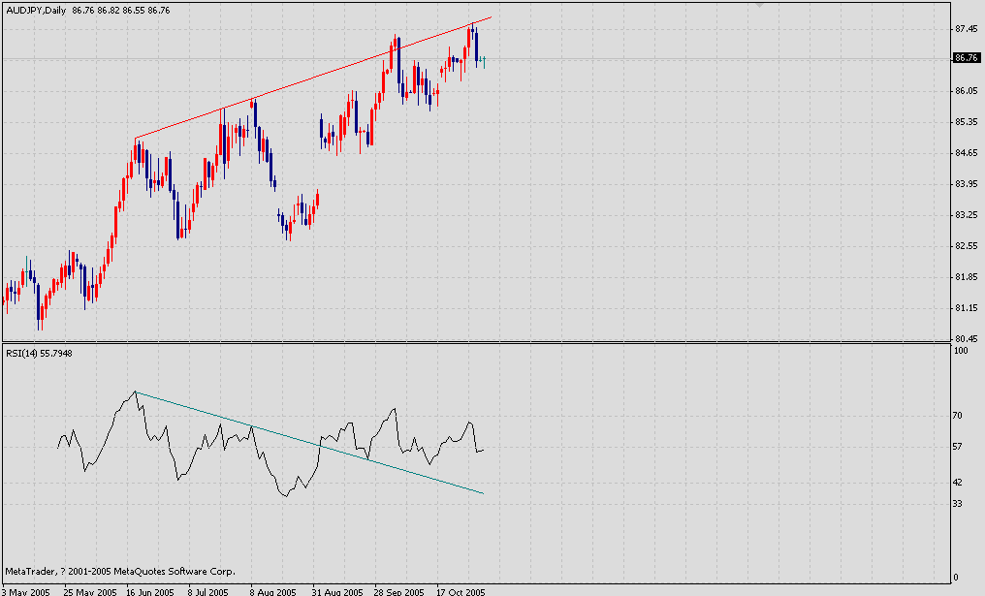This screenshot has height=596, width=985.
Task: Click the 8 Aug 2005 date label
Action: click(272, 591)
